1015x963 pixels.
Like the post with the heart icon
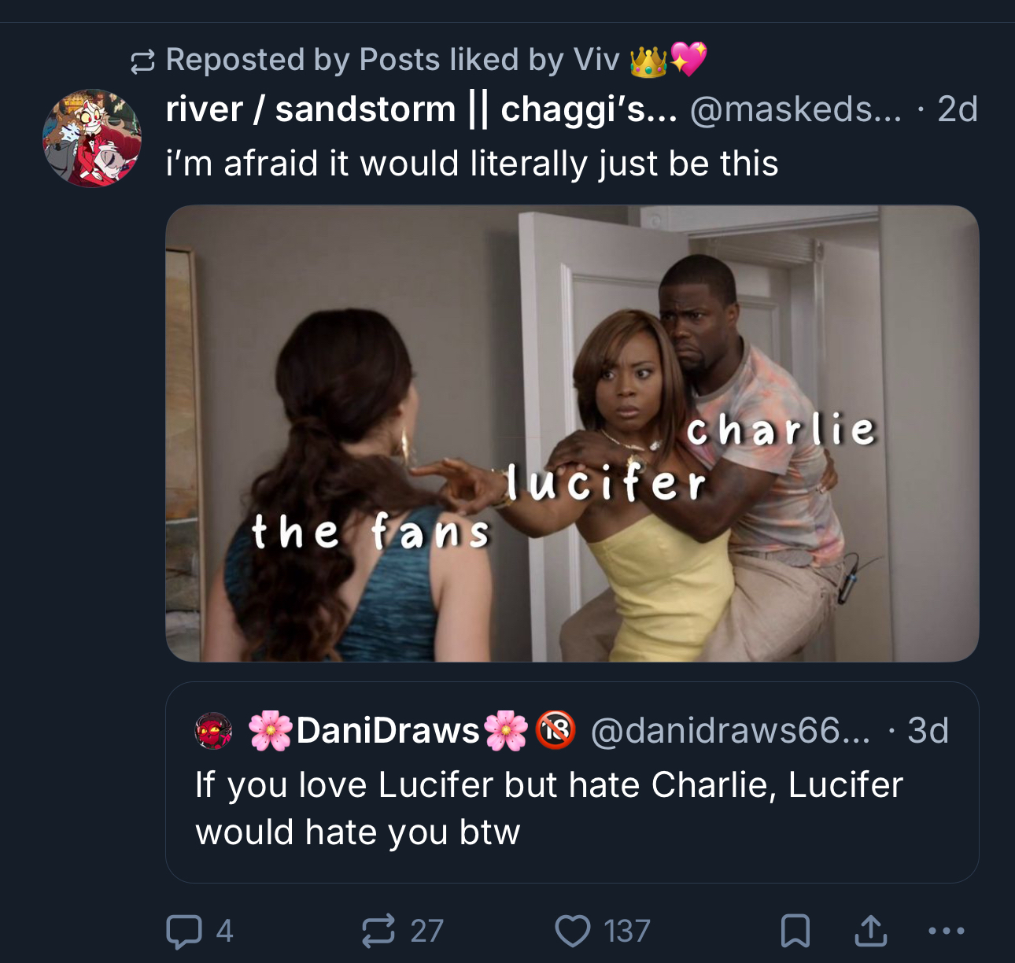click(572, 931)
